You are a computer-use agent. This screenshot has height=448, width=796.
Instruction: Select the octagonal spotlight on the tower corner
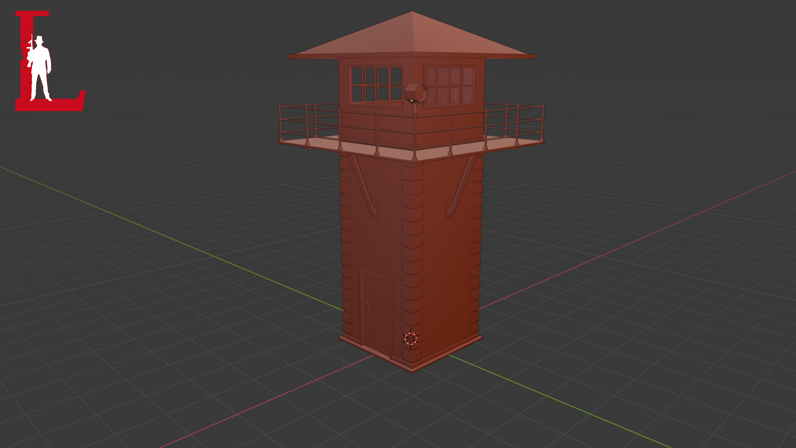click(415, 92)
